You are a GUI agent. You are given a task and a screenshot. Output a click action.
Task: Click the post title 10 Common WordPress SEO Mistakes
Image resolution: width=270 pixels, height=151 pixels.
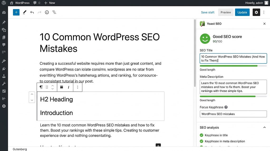[x=100, y=43]
